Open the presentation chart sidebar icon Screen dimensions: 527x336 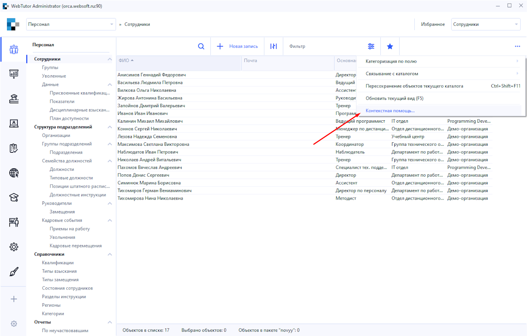pyautogui.click(x=14, y=74)
